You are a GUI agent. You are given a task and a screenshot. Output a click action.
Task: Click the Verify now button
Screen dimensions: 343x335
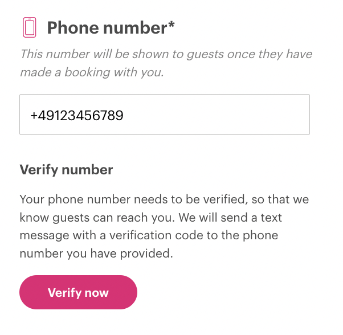(78, 292)
